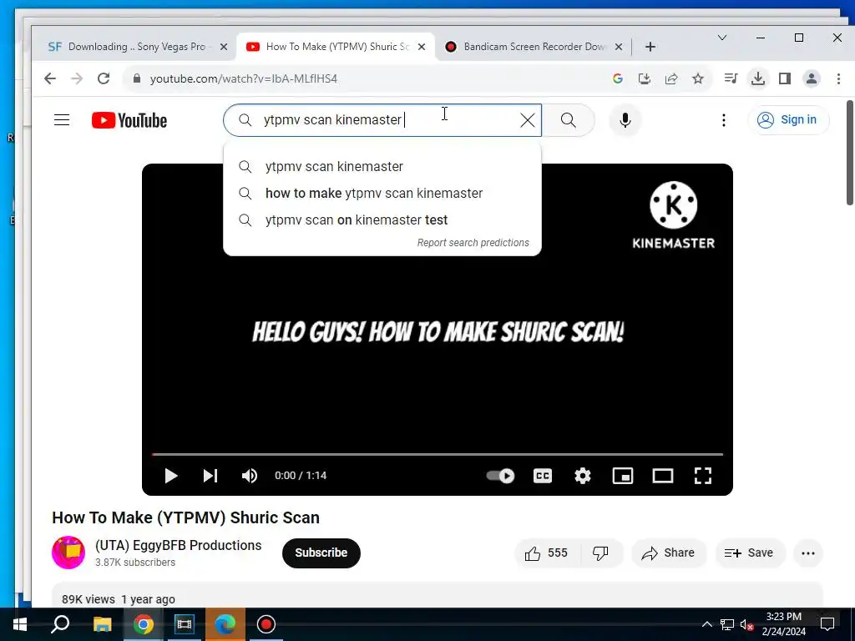855x641 pixels.
Task: Go back in browser history
Action: pyautogui.click(x=49, y=78)
